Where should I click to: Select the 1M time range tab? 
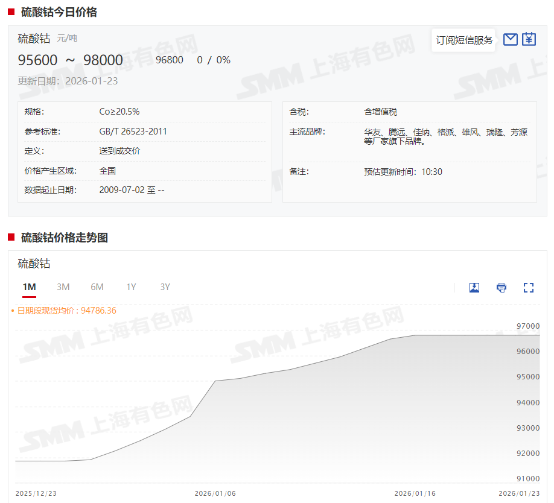coord(29,287)
